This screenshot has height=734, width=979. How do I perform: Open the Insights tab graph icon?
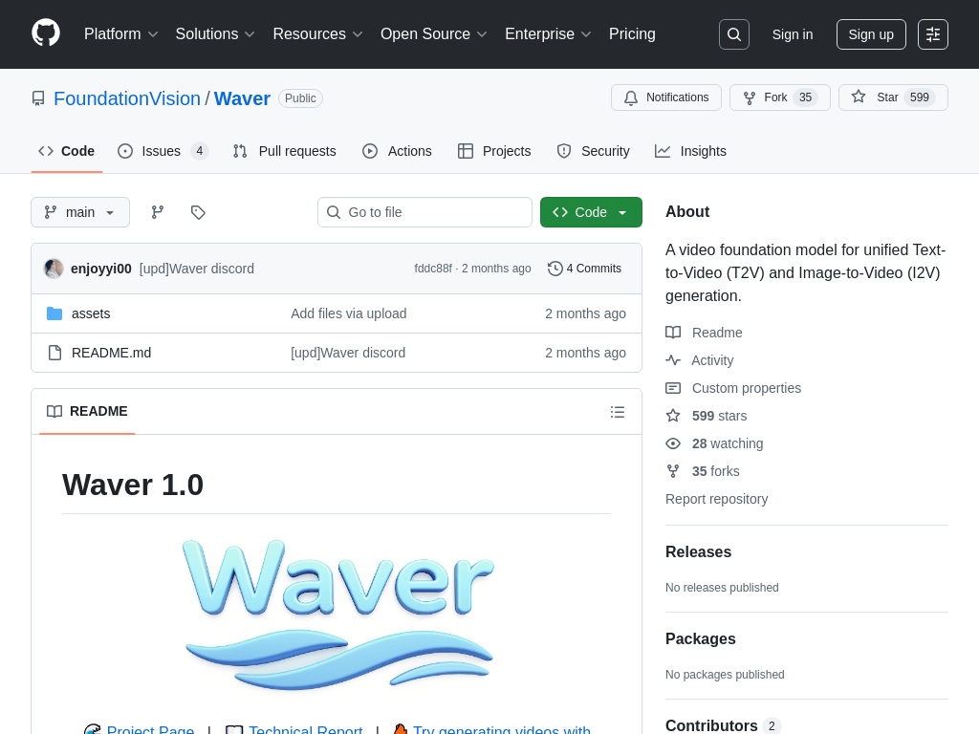click(x=663, y=151)
